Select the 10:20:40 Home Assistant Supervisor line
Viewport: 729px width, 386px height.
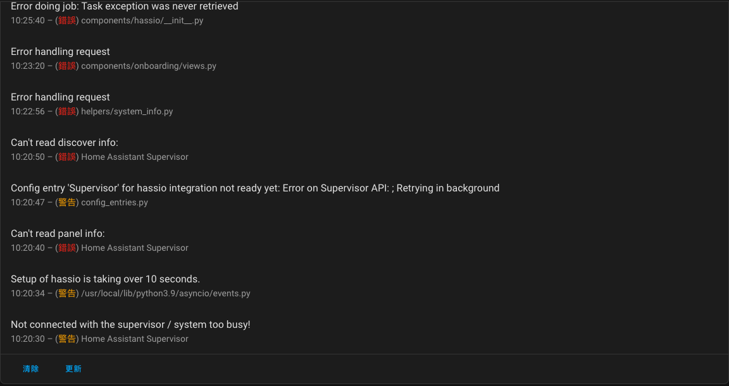(x=99, y=248)
